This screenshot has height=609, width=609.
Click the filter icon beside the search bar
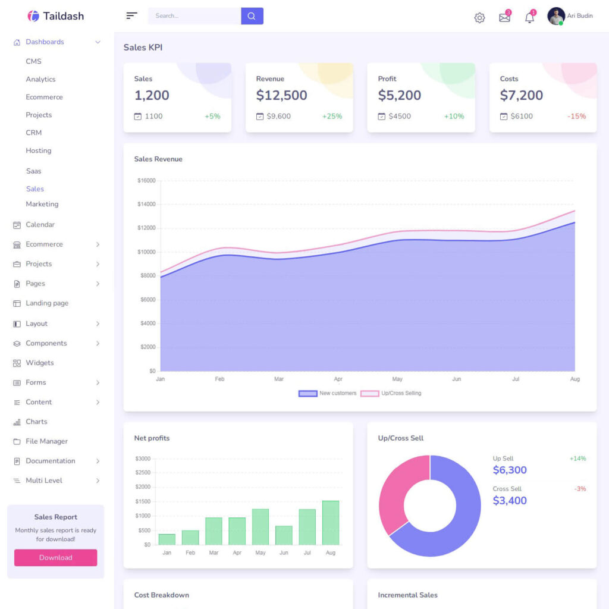click(131, 16)
